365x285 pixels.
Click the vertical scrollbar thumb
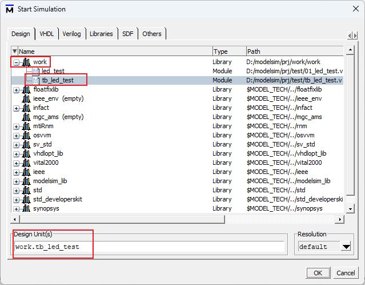[350, 125]
